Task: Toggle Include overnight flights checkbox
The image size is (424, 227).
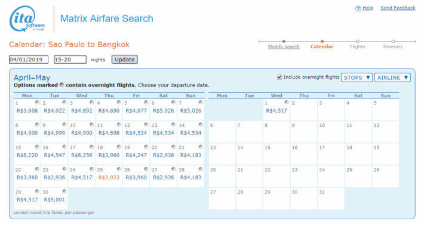Action: [279, 77]
